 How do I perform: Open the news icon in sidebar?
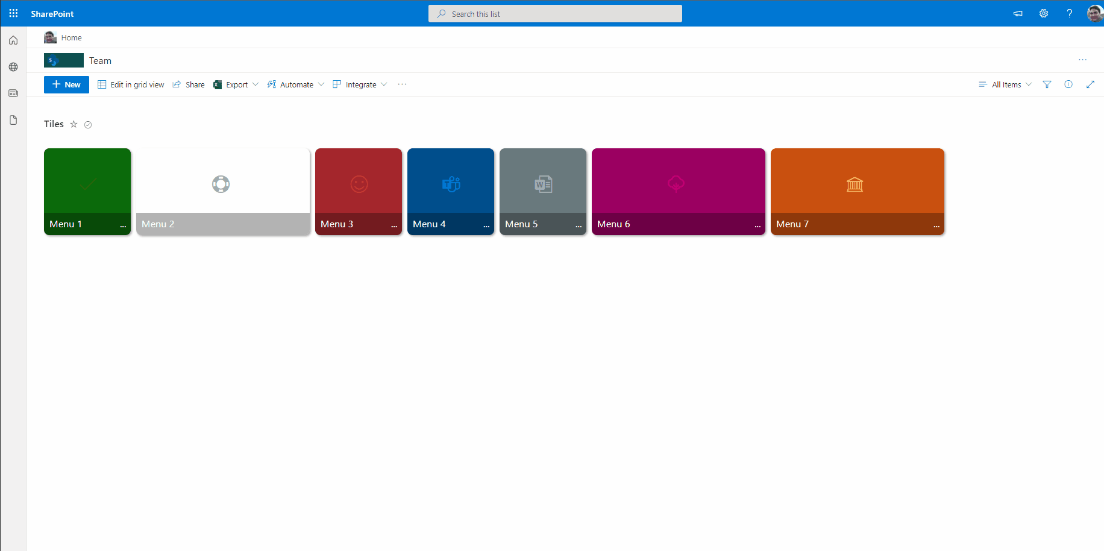click(13, 93)
